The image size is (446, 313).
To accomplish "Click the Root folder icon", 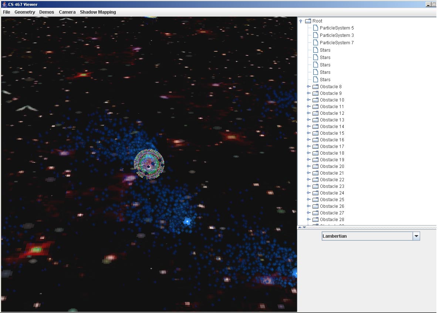I will pos(308,21).
